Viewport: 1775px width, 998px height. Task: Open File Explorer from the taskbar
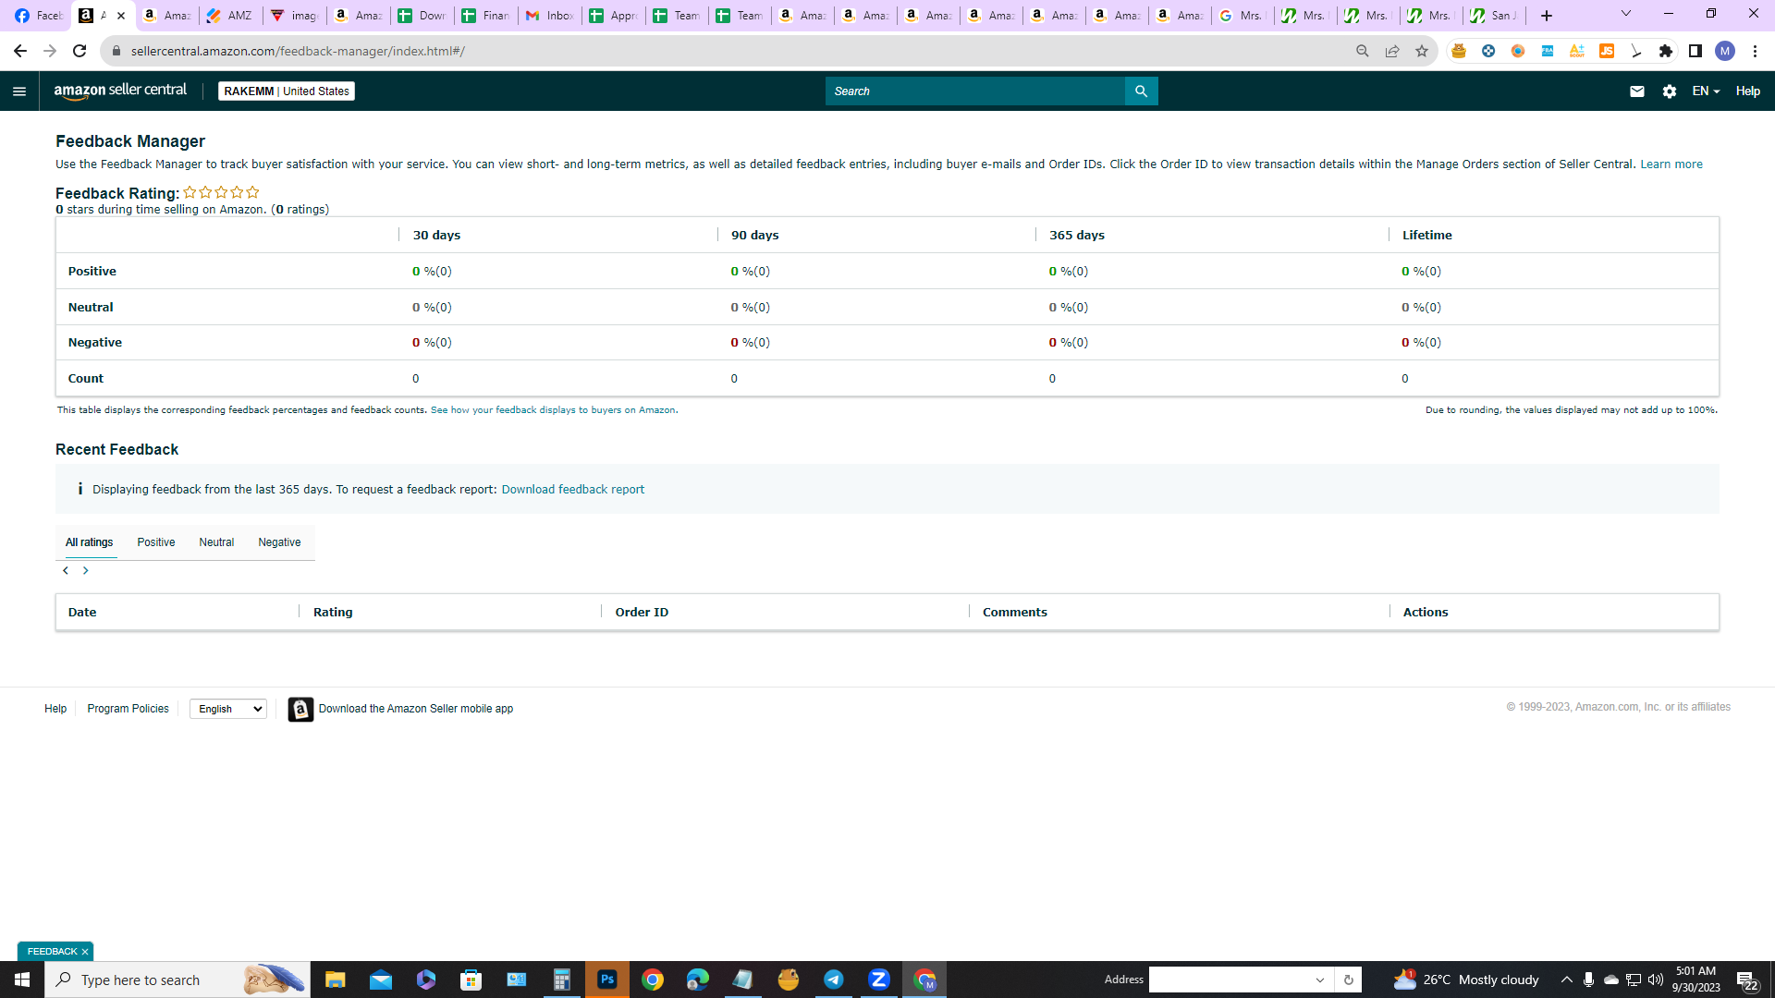[x=335, y=980]
